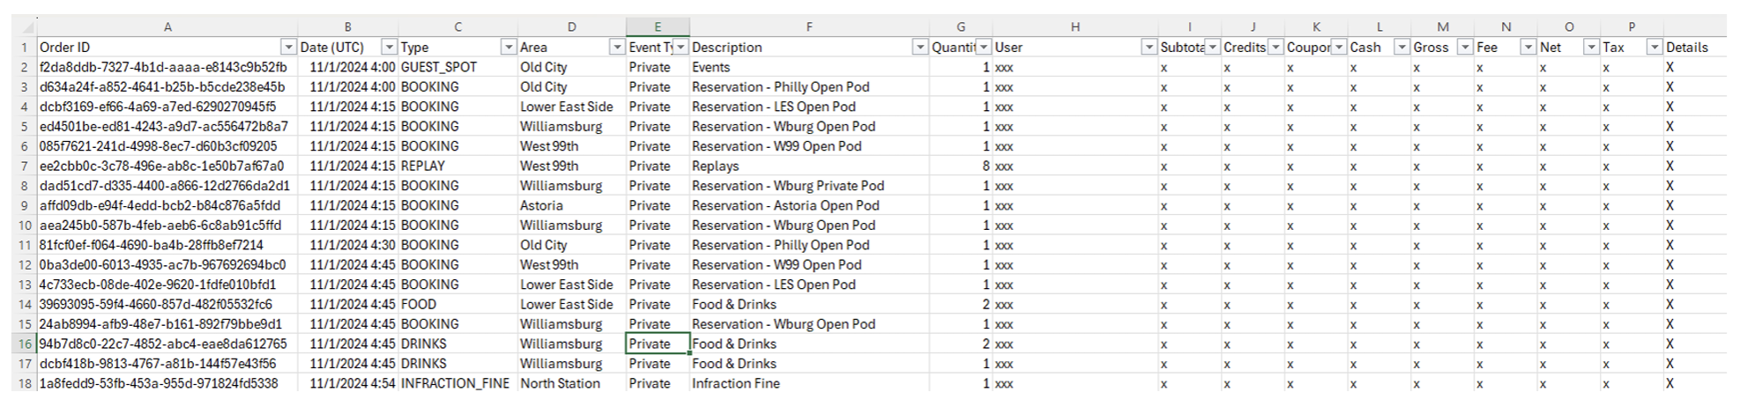Select entire row 7 via row number
Image resolution: width=1740 pixels, height=407 pixels.
pos(24,166)
